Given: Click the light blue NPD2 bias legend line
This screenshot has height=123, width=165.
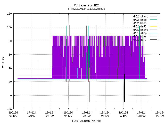Looking at the screenshot, I should [153, 23].
